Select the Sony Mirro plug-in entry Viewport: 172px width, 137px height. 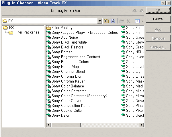tap(132, 96)
